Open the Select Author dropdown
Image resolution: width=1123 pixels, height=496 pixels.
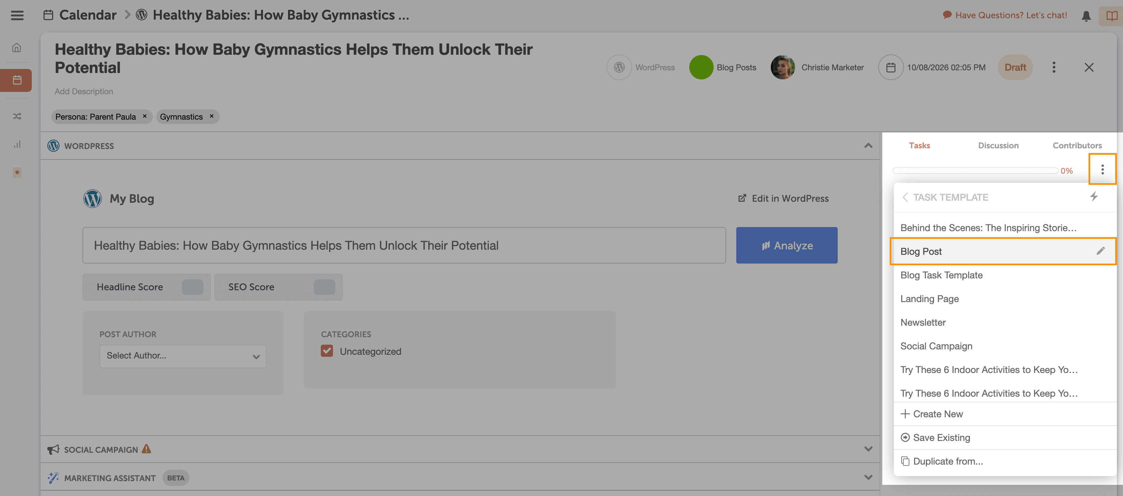(x=183, y=356)
